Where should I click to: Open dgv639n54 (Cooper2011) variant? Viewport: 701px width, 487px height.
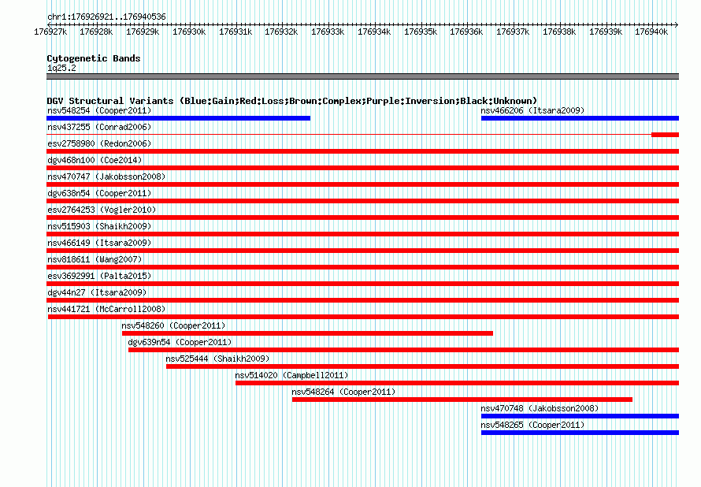pos(180,342)
